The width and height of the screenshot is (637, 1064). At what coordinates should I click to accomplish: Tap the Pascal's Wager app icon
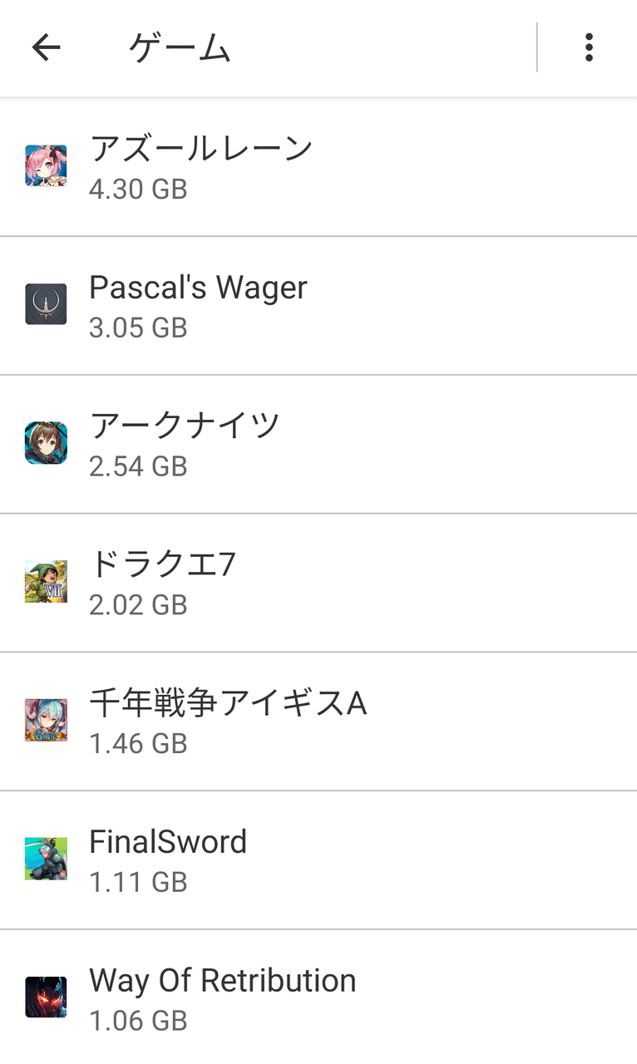click(46, 304)
